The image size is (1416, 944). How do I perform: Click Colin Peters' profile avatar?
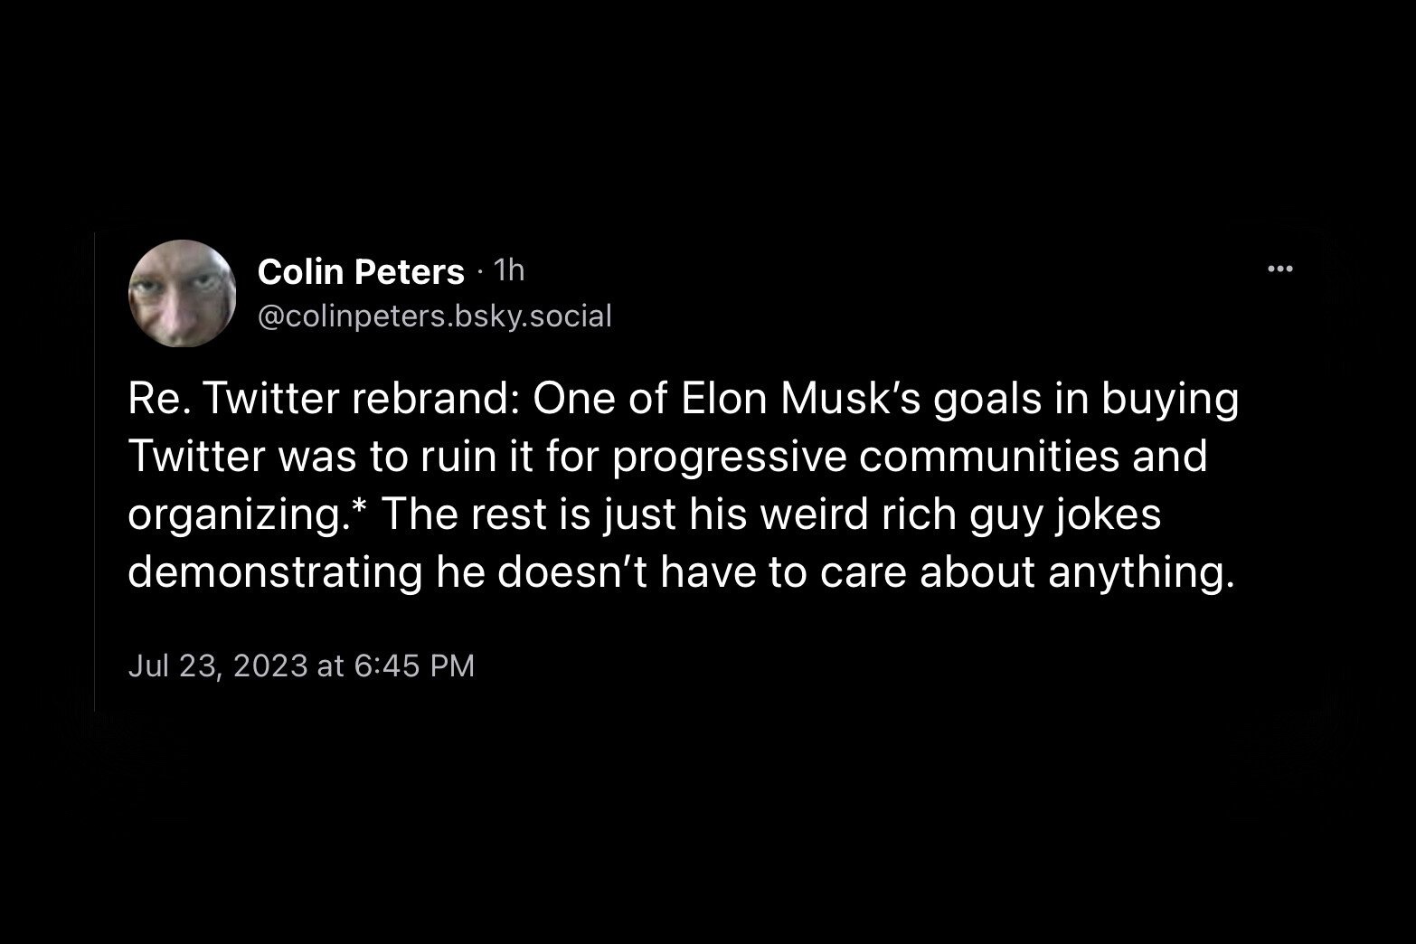183,293
